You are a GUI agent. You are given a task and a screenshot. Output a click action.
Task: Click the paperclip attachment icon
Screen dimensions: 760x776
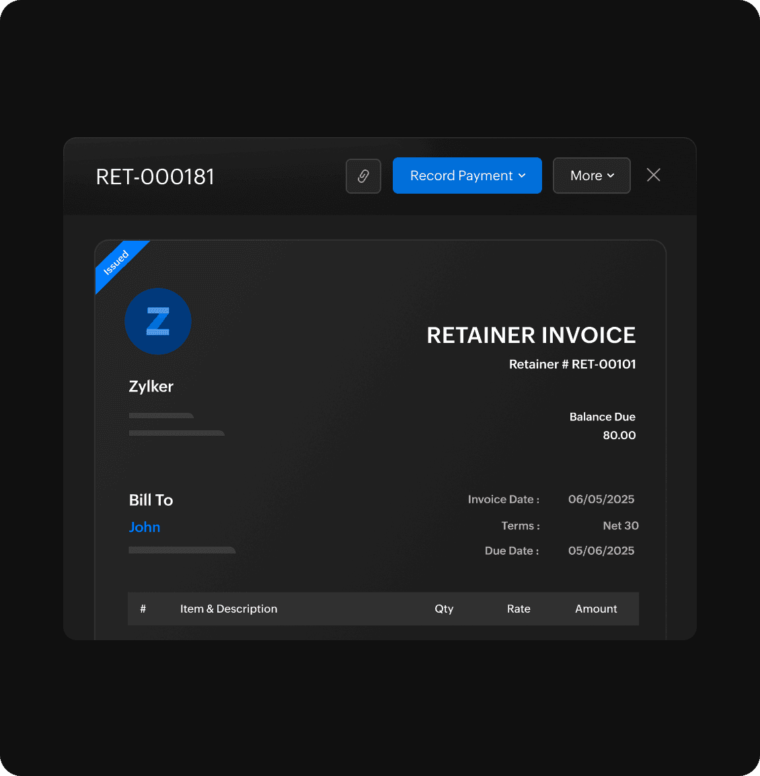click(363, 176)
